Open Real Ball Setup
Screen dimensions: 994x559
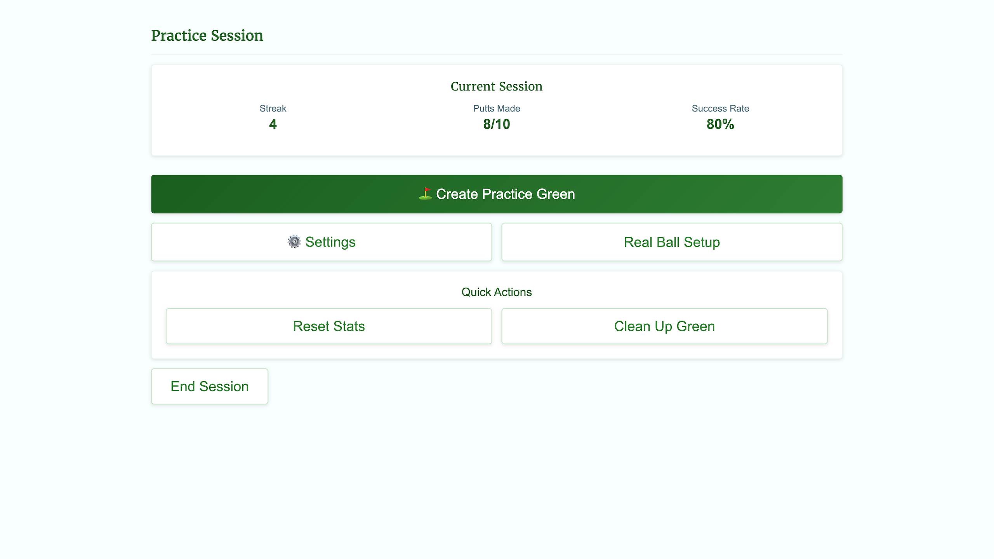[x=672, y=242]
